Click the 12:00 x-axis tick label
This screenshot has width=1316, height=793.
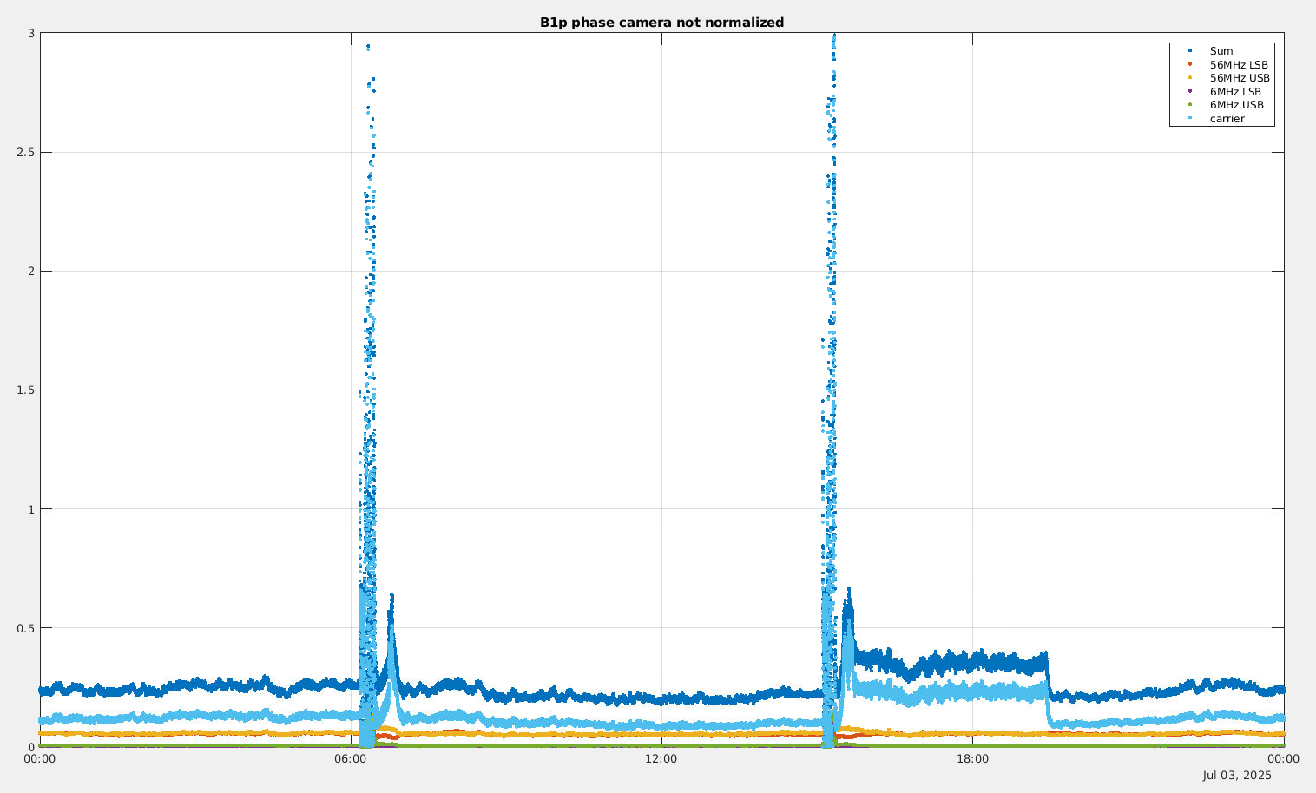point(661,759)
